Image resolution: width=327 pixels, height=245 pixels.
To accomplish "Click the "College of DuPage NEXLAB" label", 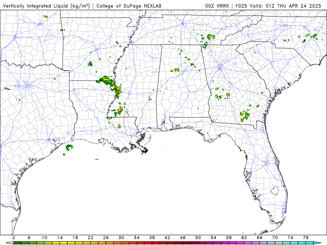I will click(x=129, y=6).
